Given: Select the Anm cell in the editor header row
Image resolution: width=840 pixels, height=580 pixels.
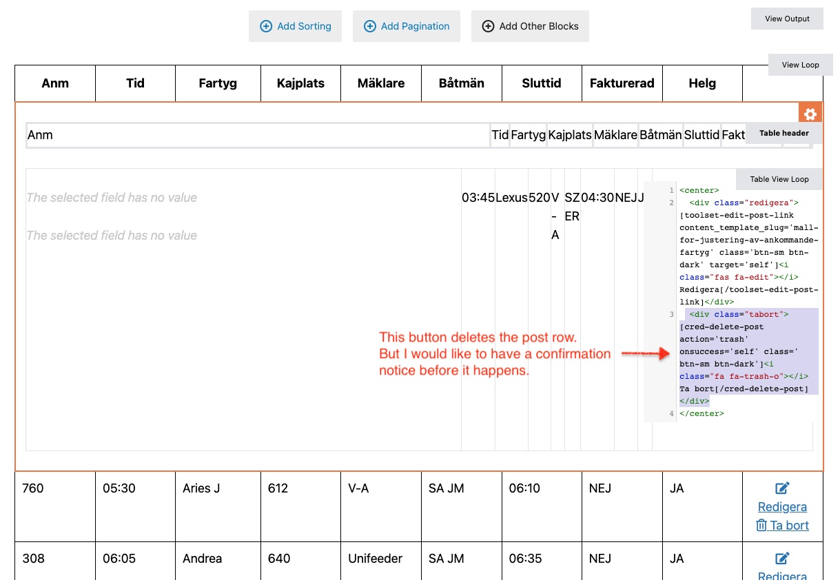Looking at the screenshot, I should tap(258, 135).
